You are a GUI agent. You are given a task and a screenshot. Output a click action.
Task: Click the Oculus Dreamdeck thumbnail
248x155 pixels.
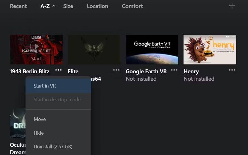coord(18,123)
